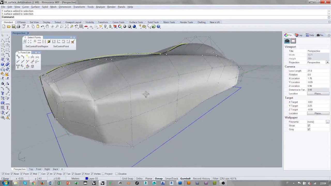
Task: Click the Save file icon in toolbar
Action: pos(13,27)
